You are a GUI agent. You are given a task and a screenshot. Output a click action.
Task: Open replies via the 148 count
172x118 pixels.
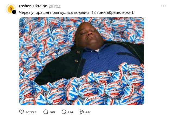52,112
